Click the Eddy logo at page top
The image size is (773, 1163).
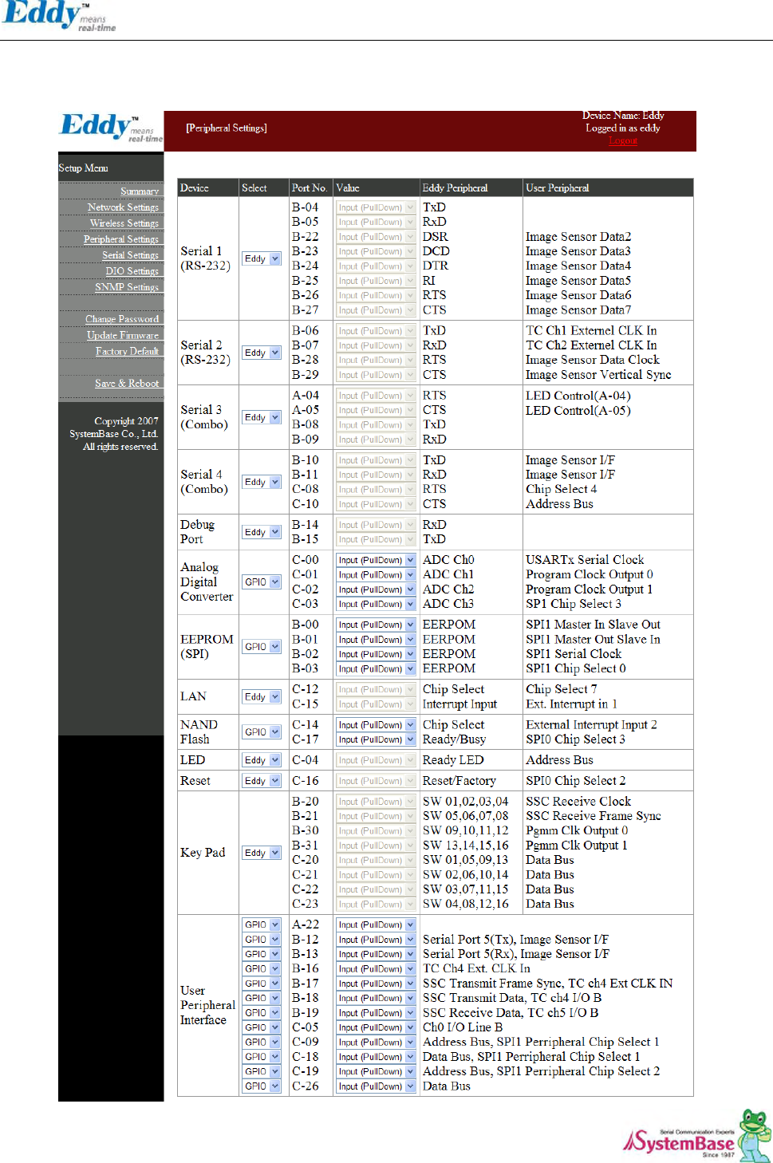(x=58, y=16)
